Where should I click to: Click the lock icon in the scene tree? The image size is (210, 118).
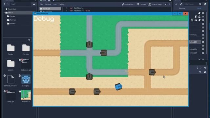[199, 17]
